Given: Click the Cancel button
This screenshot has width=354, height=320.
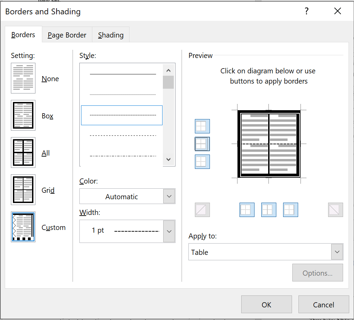Looking at the screenshot, I should 324,304.
